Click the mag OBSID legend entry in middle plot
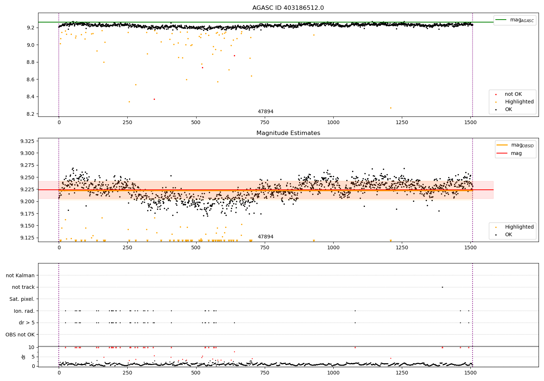The image size is (544, 381). point(515,145)
